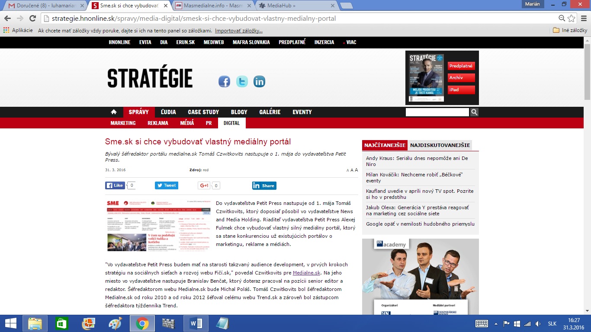Bookmark this page with the star icon
Viewport: 591px width, 332px height.
click(572, 19)
